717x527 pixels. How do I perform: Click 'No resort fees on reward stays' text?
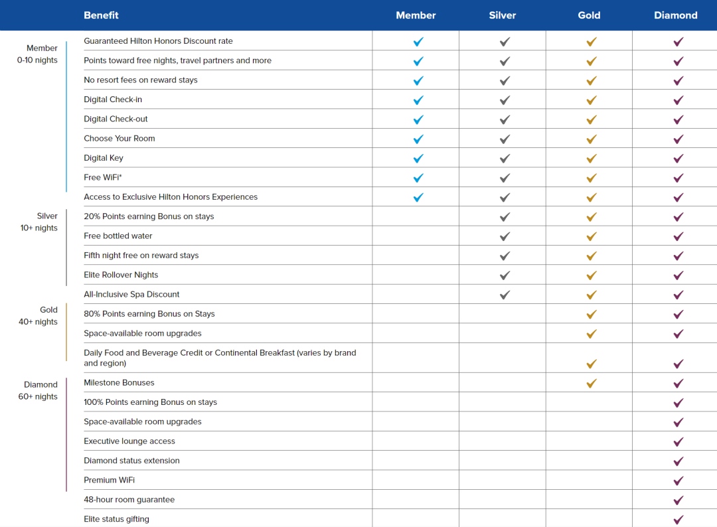click(141, 80)
